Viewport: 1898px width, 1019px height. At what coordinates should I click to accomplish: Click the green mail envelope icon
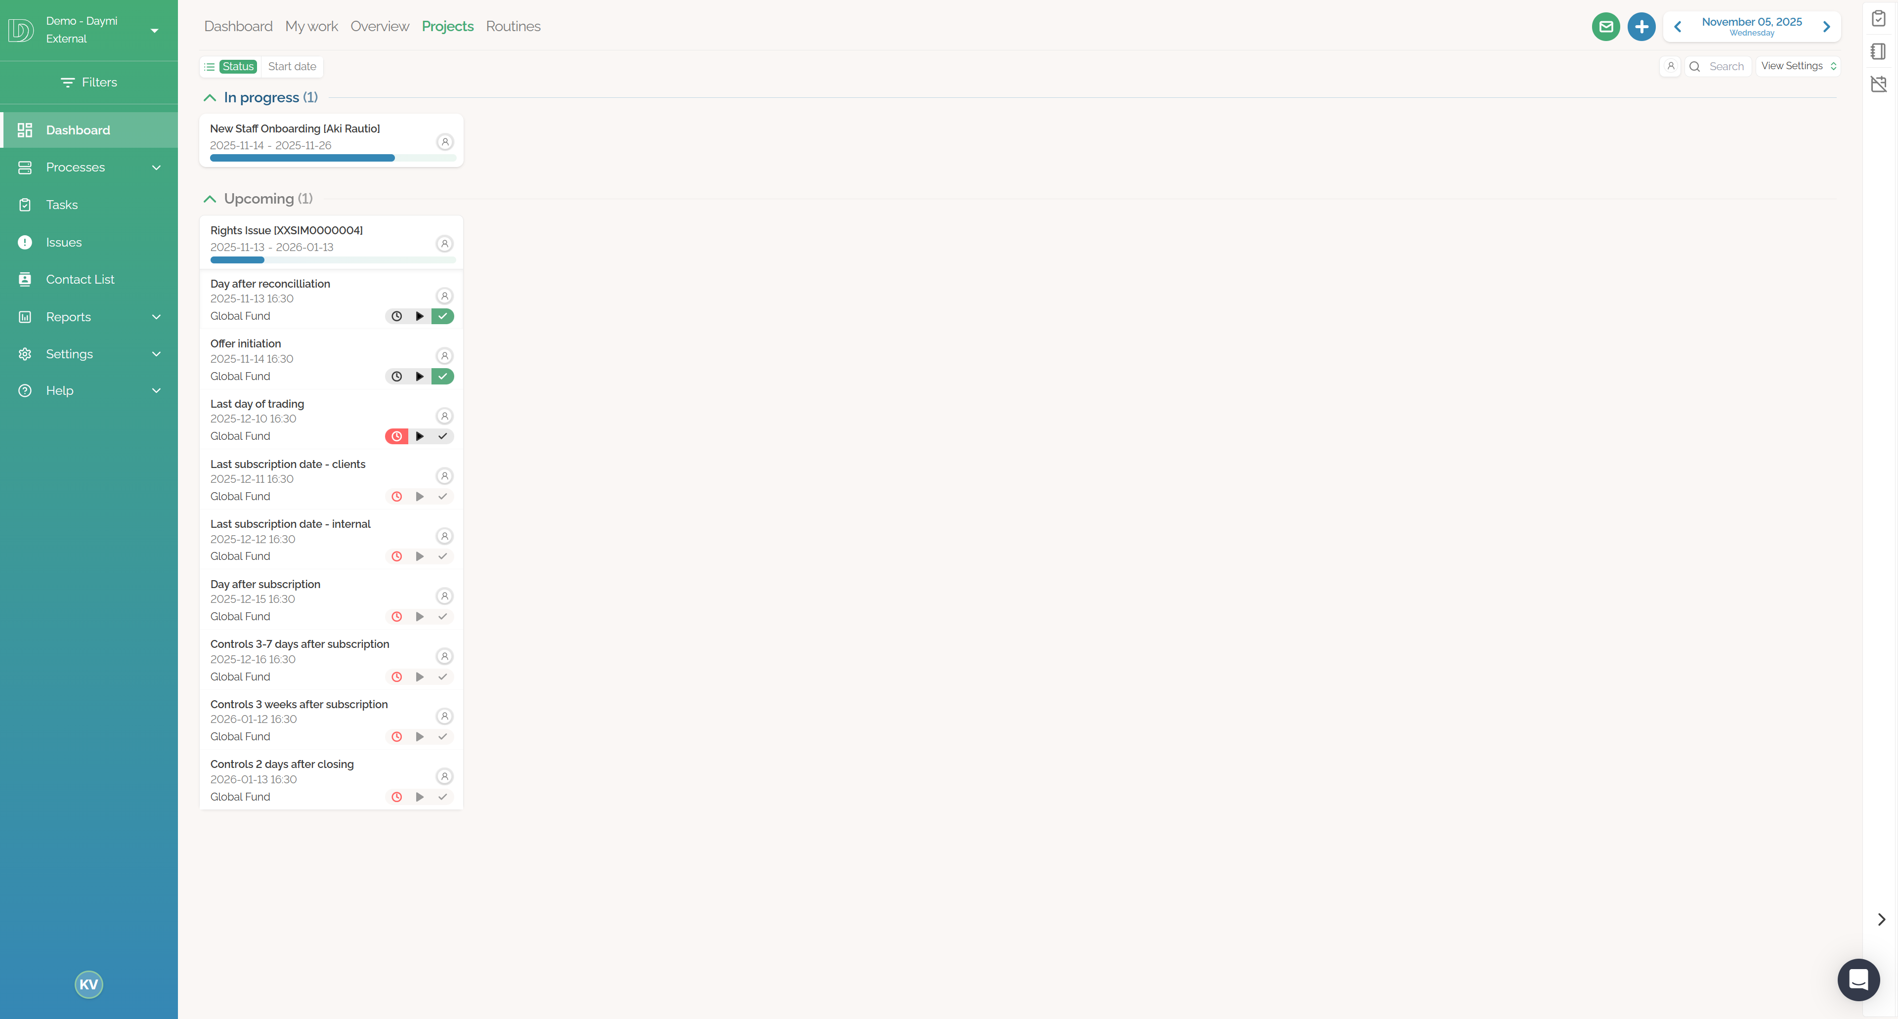click(x=1605, y=27)
